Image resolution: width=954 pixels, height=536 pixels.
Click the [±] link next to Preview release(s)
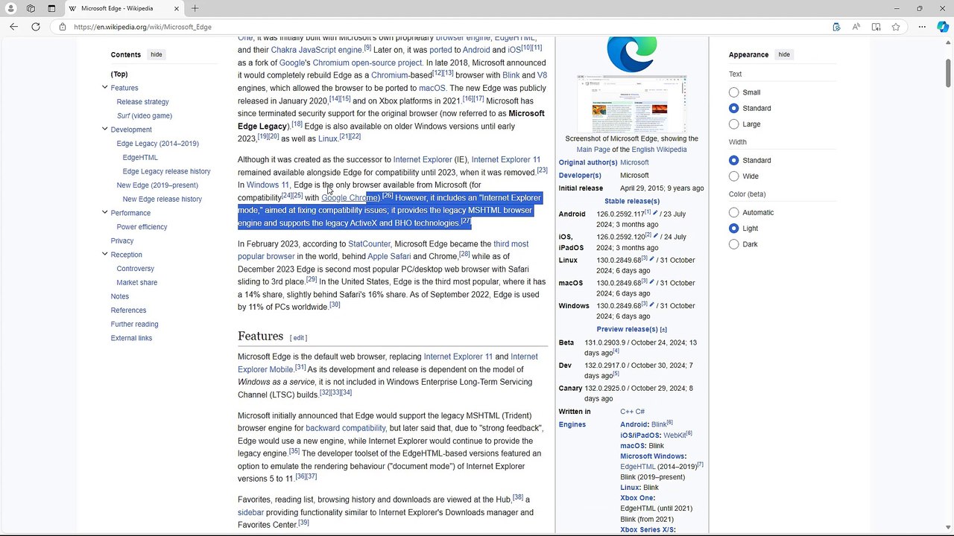pyautogui.click(x=663, y=329)
